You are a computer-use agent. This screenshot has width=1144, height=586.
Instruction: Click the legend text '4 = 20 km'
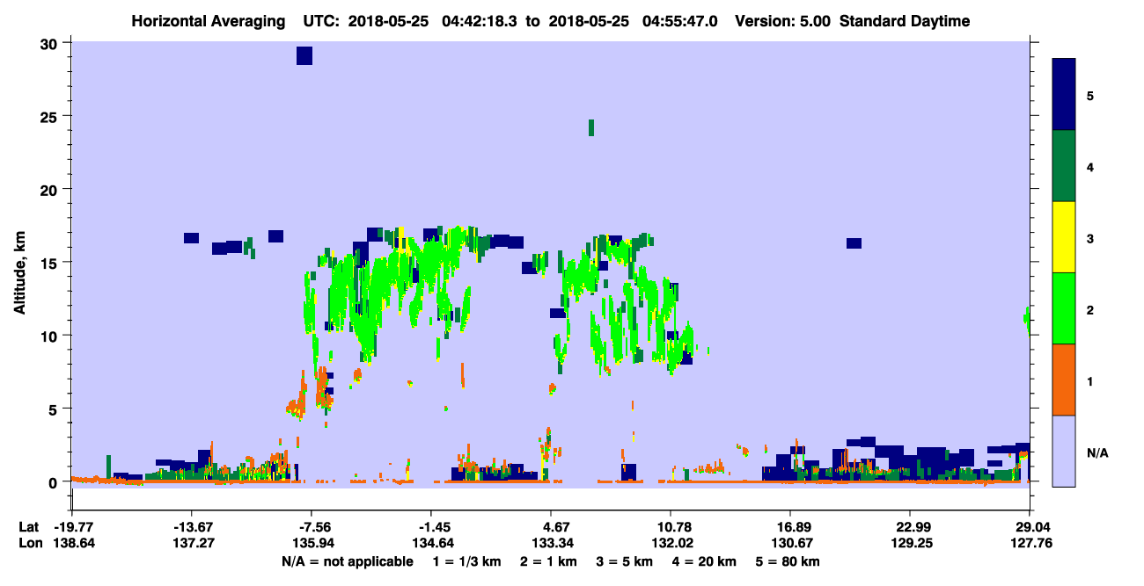[x=704, y=561]
